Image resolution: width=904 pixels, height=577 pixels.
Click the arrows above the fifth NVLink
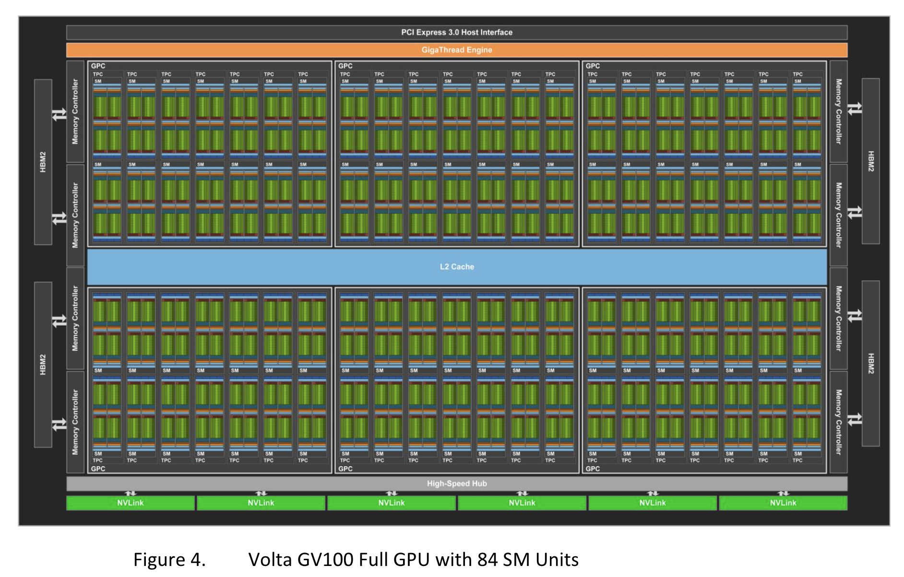click(653, 493)
